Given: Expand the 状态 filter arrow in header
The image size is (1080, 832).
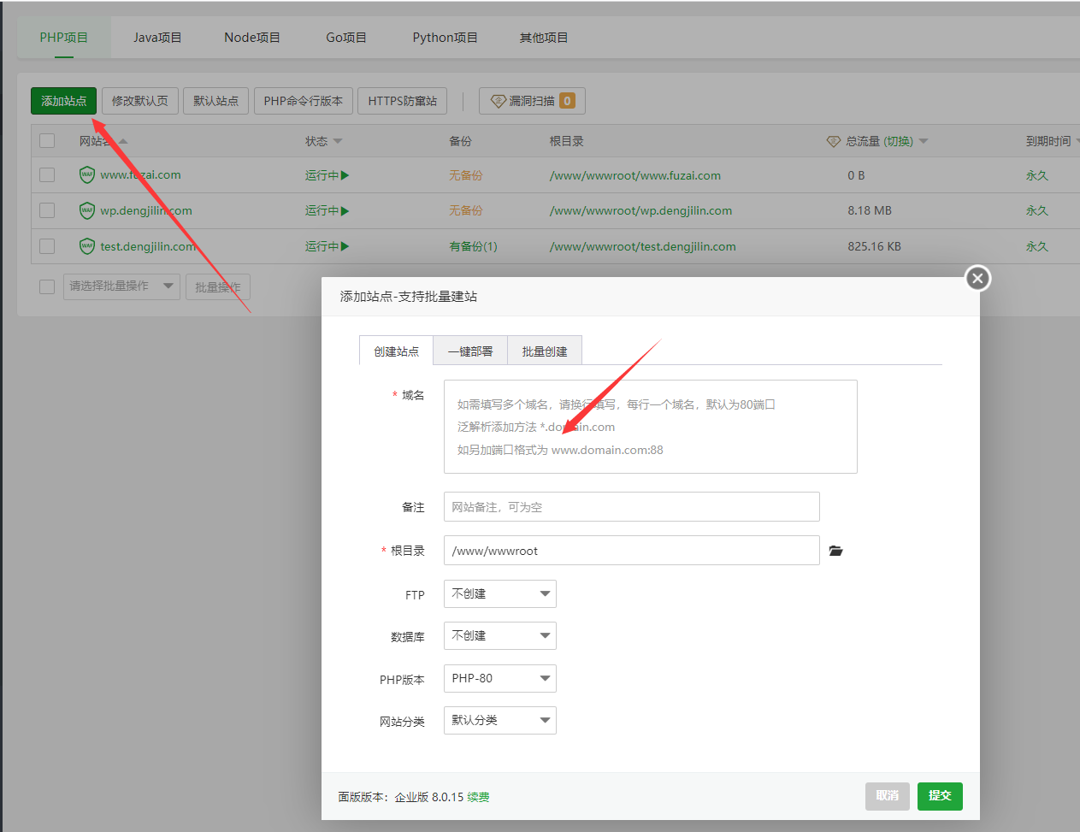Looking at the screenshot, I should 338,141.
